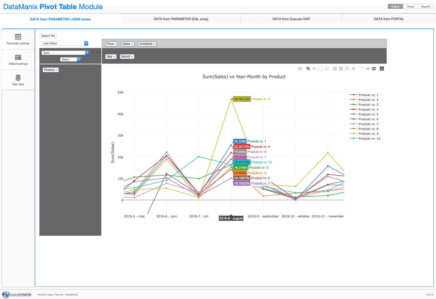The width and height of the screenshot is (436, 299).
Task: Click Andrés López Pascual - DataManix footer text
Action: (58, 295)
